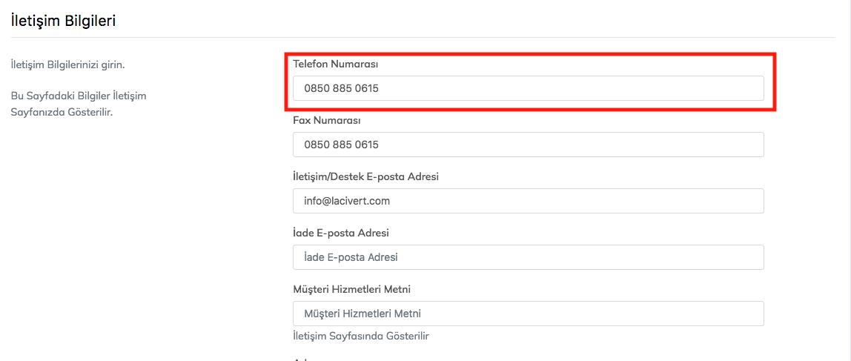Click the horizontal divider under the heading

pos(423,37)
